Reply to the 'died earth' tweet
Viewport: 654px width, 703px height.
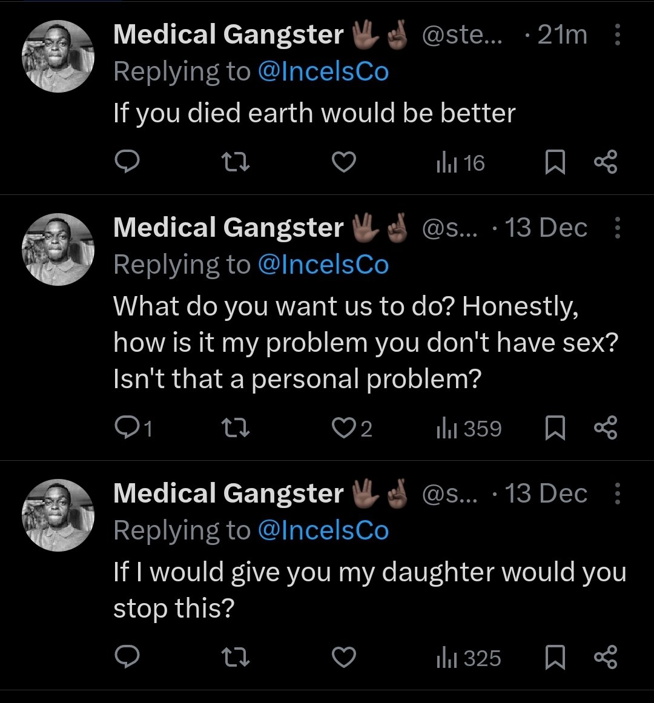pyautogui.click(x=127, y=162)
